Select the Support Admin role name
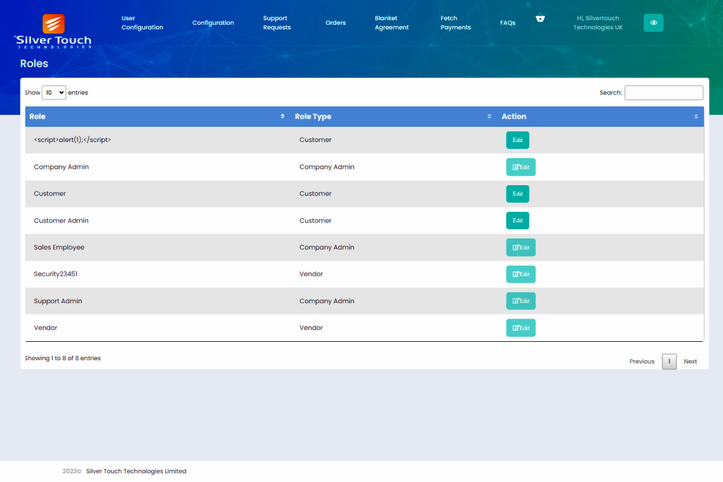 pos(58,301)
